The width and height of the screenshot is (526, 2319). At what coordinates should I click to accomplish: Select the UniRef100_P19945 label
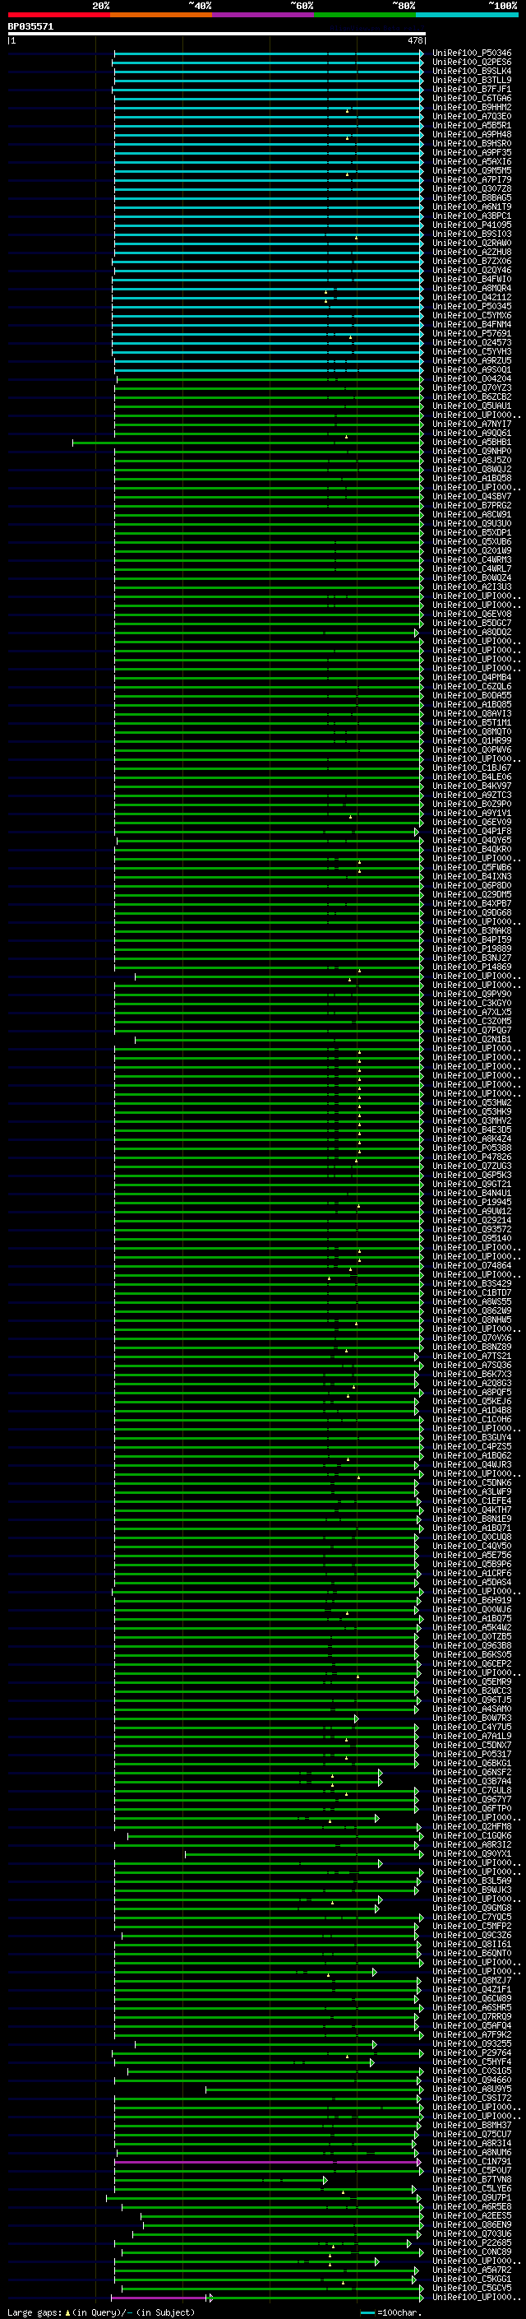(x=472, y=1202)
